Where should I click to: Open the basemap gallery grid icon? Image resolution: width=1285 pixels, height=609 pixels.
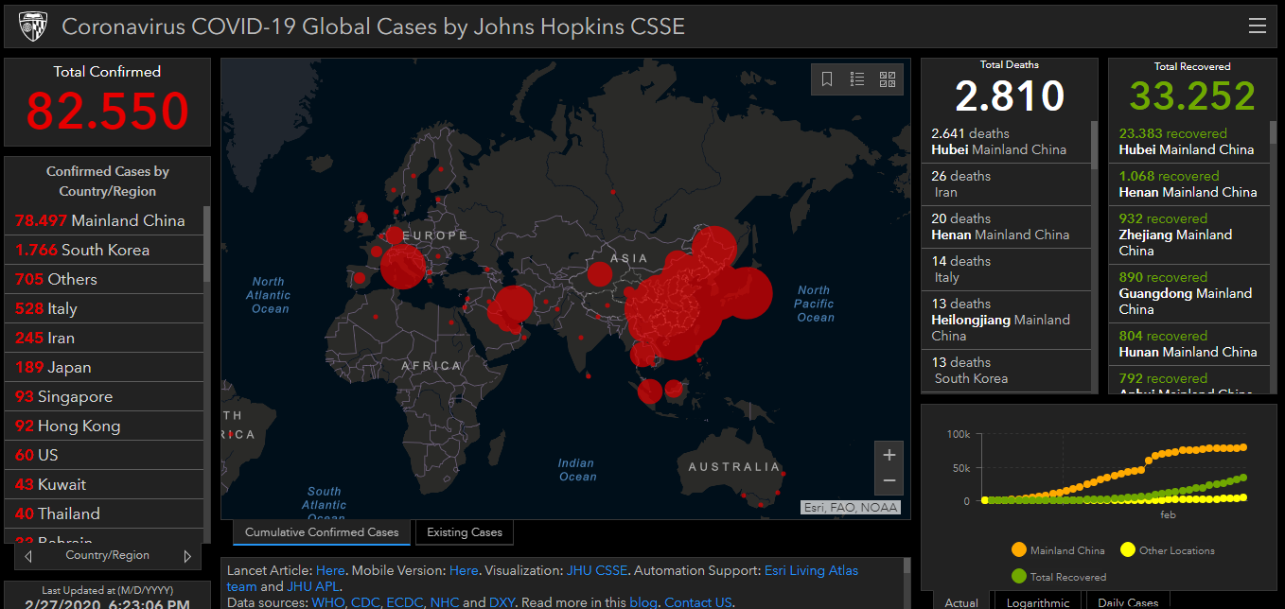click(x=888, y=79)
